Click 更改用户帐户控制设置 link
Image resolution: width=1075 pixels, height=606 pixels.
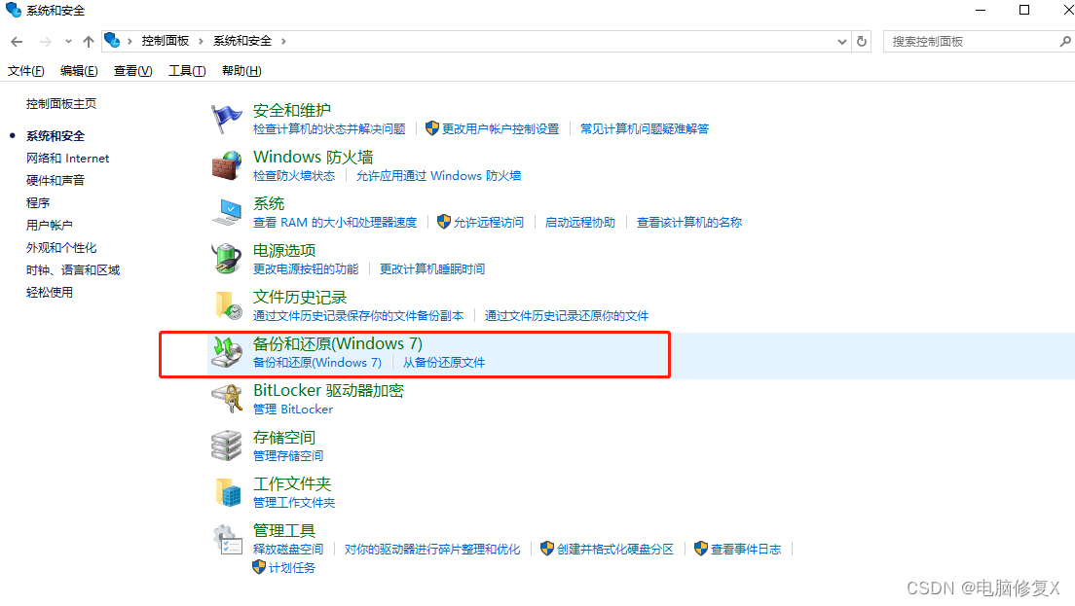coord(500,128)
